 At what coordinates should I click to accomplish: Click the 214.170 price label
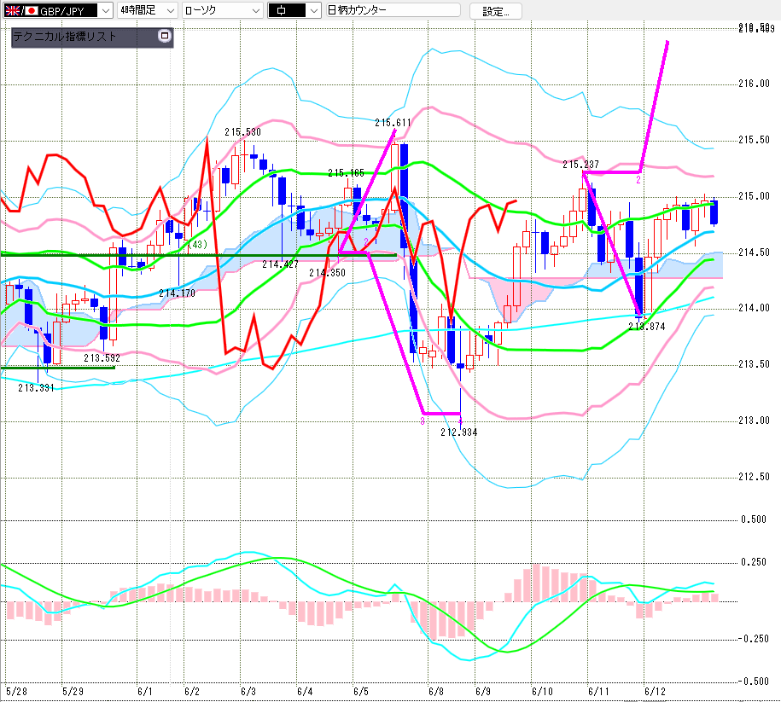(177, 293)
